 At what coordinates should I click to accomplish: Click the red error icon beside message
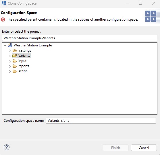click(x=3, y=19)
